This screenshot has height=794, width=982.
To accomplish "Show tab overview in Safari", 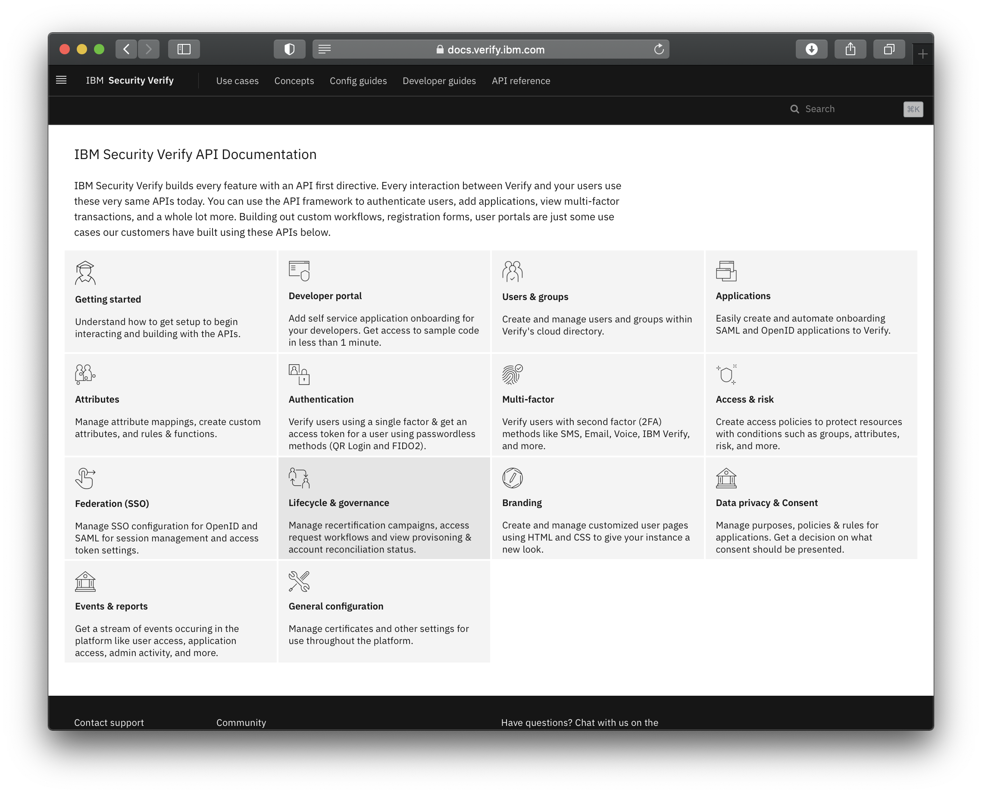I will click(x=889, y=50).
